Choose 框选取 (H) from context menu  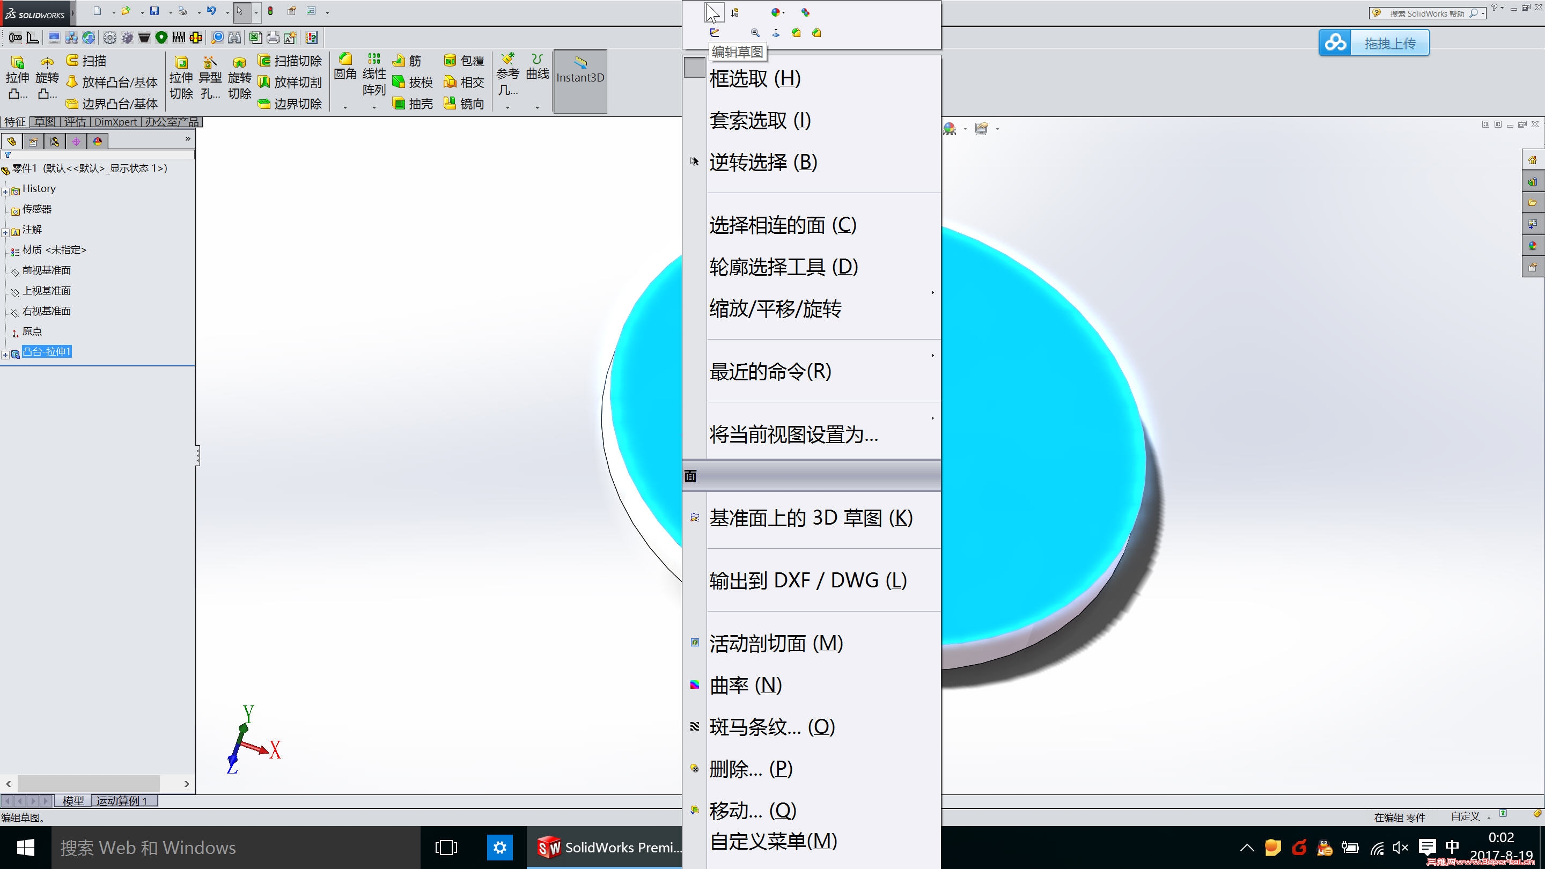[x=754, y=78]
